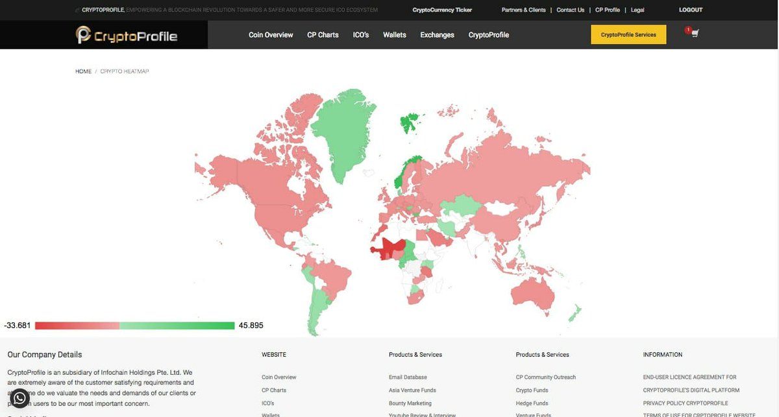Screen dimensions: 779x417
Task: Open Email Database footer link
Action: (x=408, y=377)
